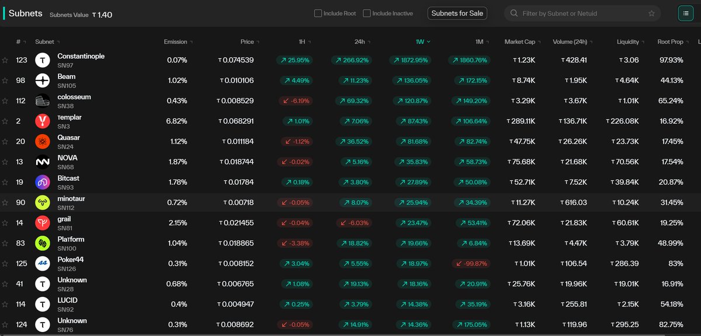This screenshot has height=336, width=701.
Task: Click Templar's 289.11K market cap value
Action: pyautogui.click(x=520, y=121)
